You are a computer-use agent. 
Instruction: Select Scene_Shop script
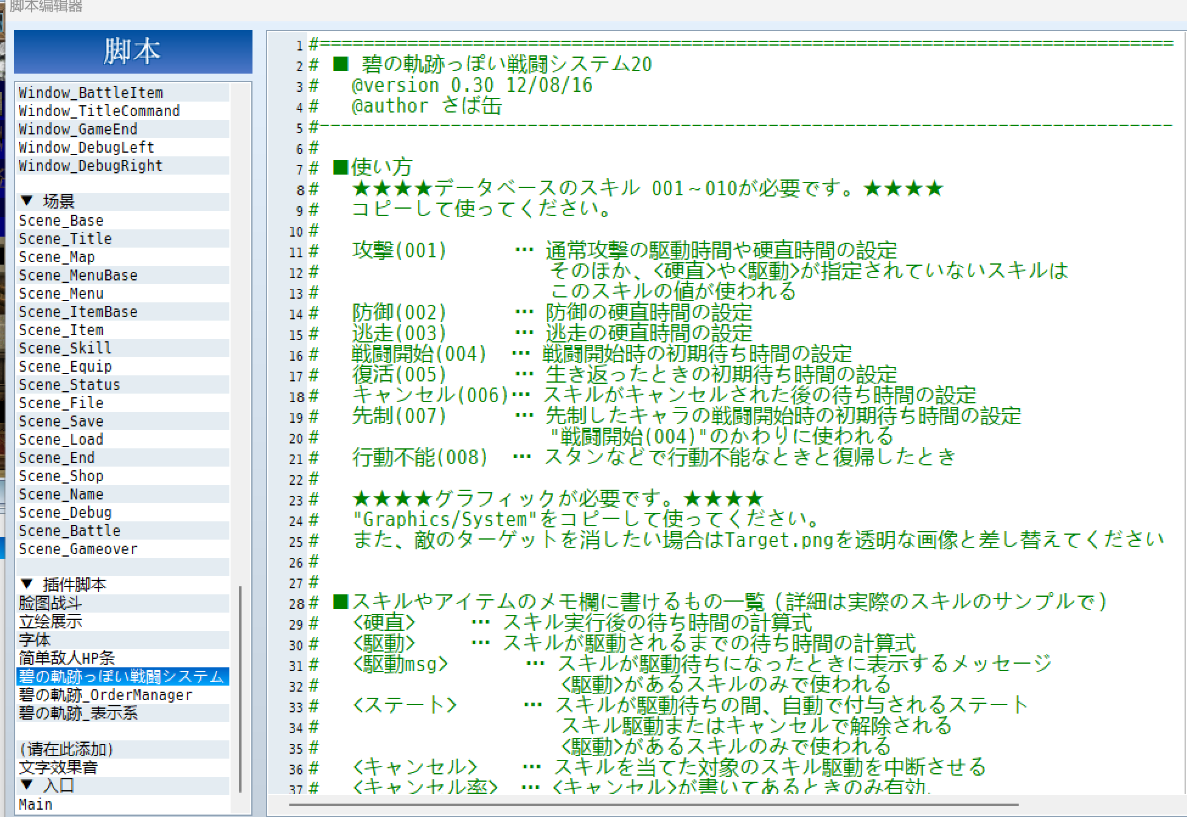coord(123,476)
